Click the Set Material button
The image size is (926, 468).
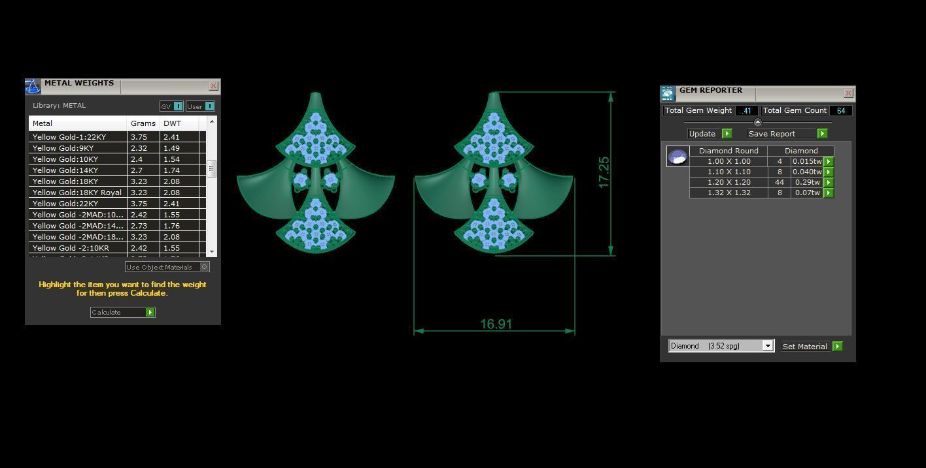click(812, 346)
